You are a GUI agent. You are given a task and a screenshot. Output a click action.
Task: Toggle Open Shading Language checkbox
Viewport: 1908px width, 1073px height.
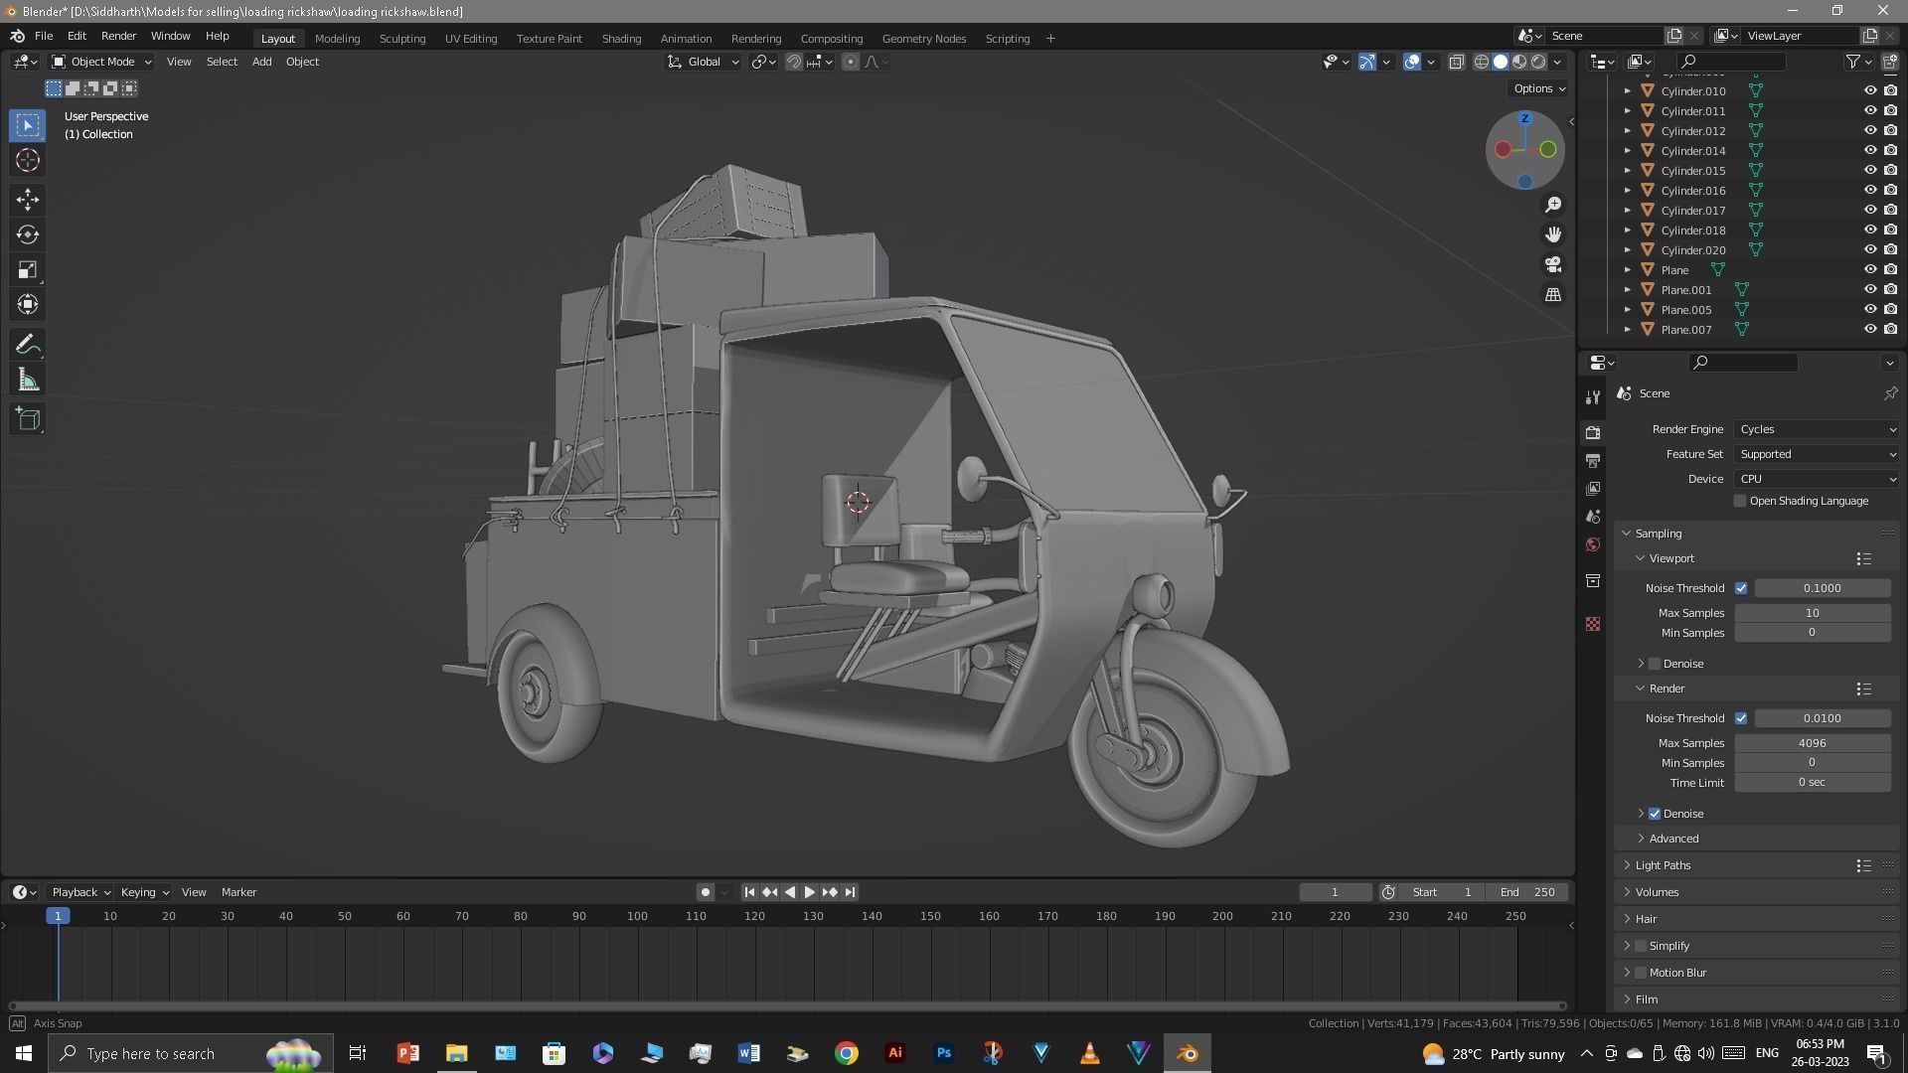[1740, 501]
